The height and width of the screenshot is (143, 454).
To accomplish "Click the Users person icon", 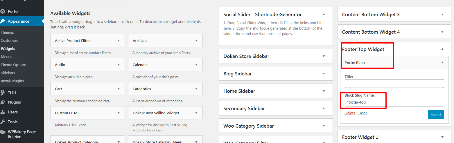I will pyautogui.click(x=3, y=112).
